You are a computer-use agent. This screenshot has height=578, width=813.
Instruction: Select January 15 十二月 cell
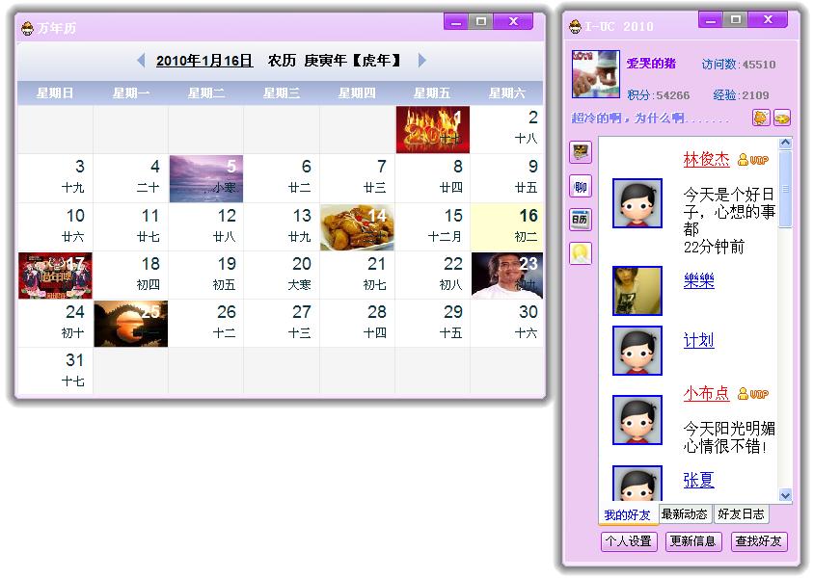pos(432,227)
